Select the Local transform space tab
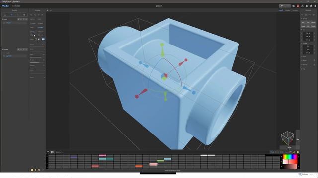The width and height of the screenshot is (318, 178). click(281, 10)
